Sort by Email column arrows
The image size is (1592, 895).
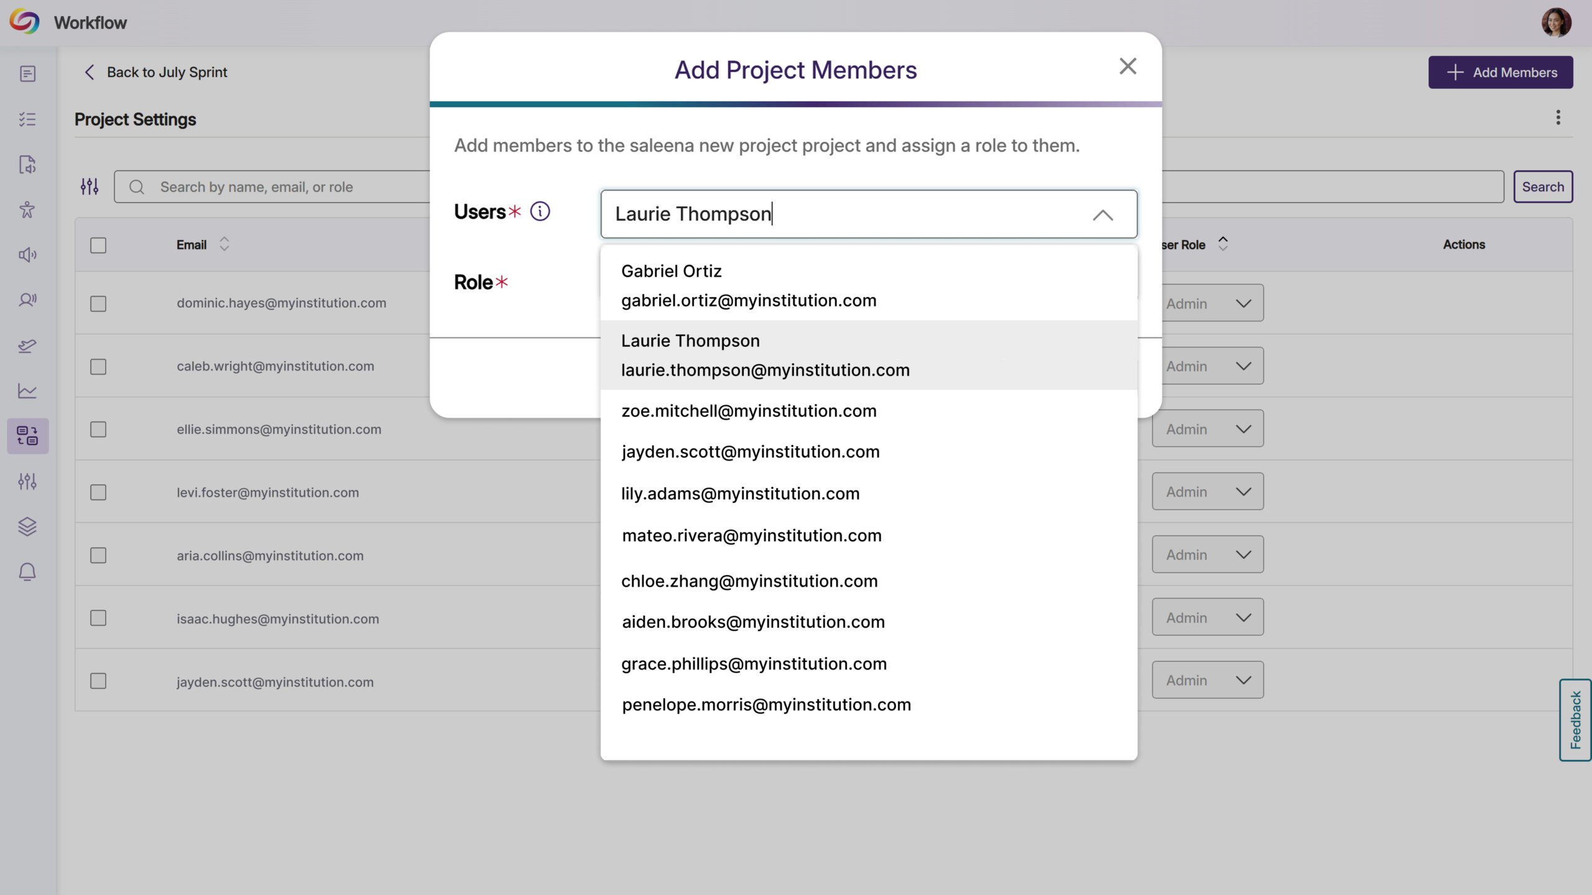[x=224, y=244]
